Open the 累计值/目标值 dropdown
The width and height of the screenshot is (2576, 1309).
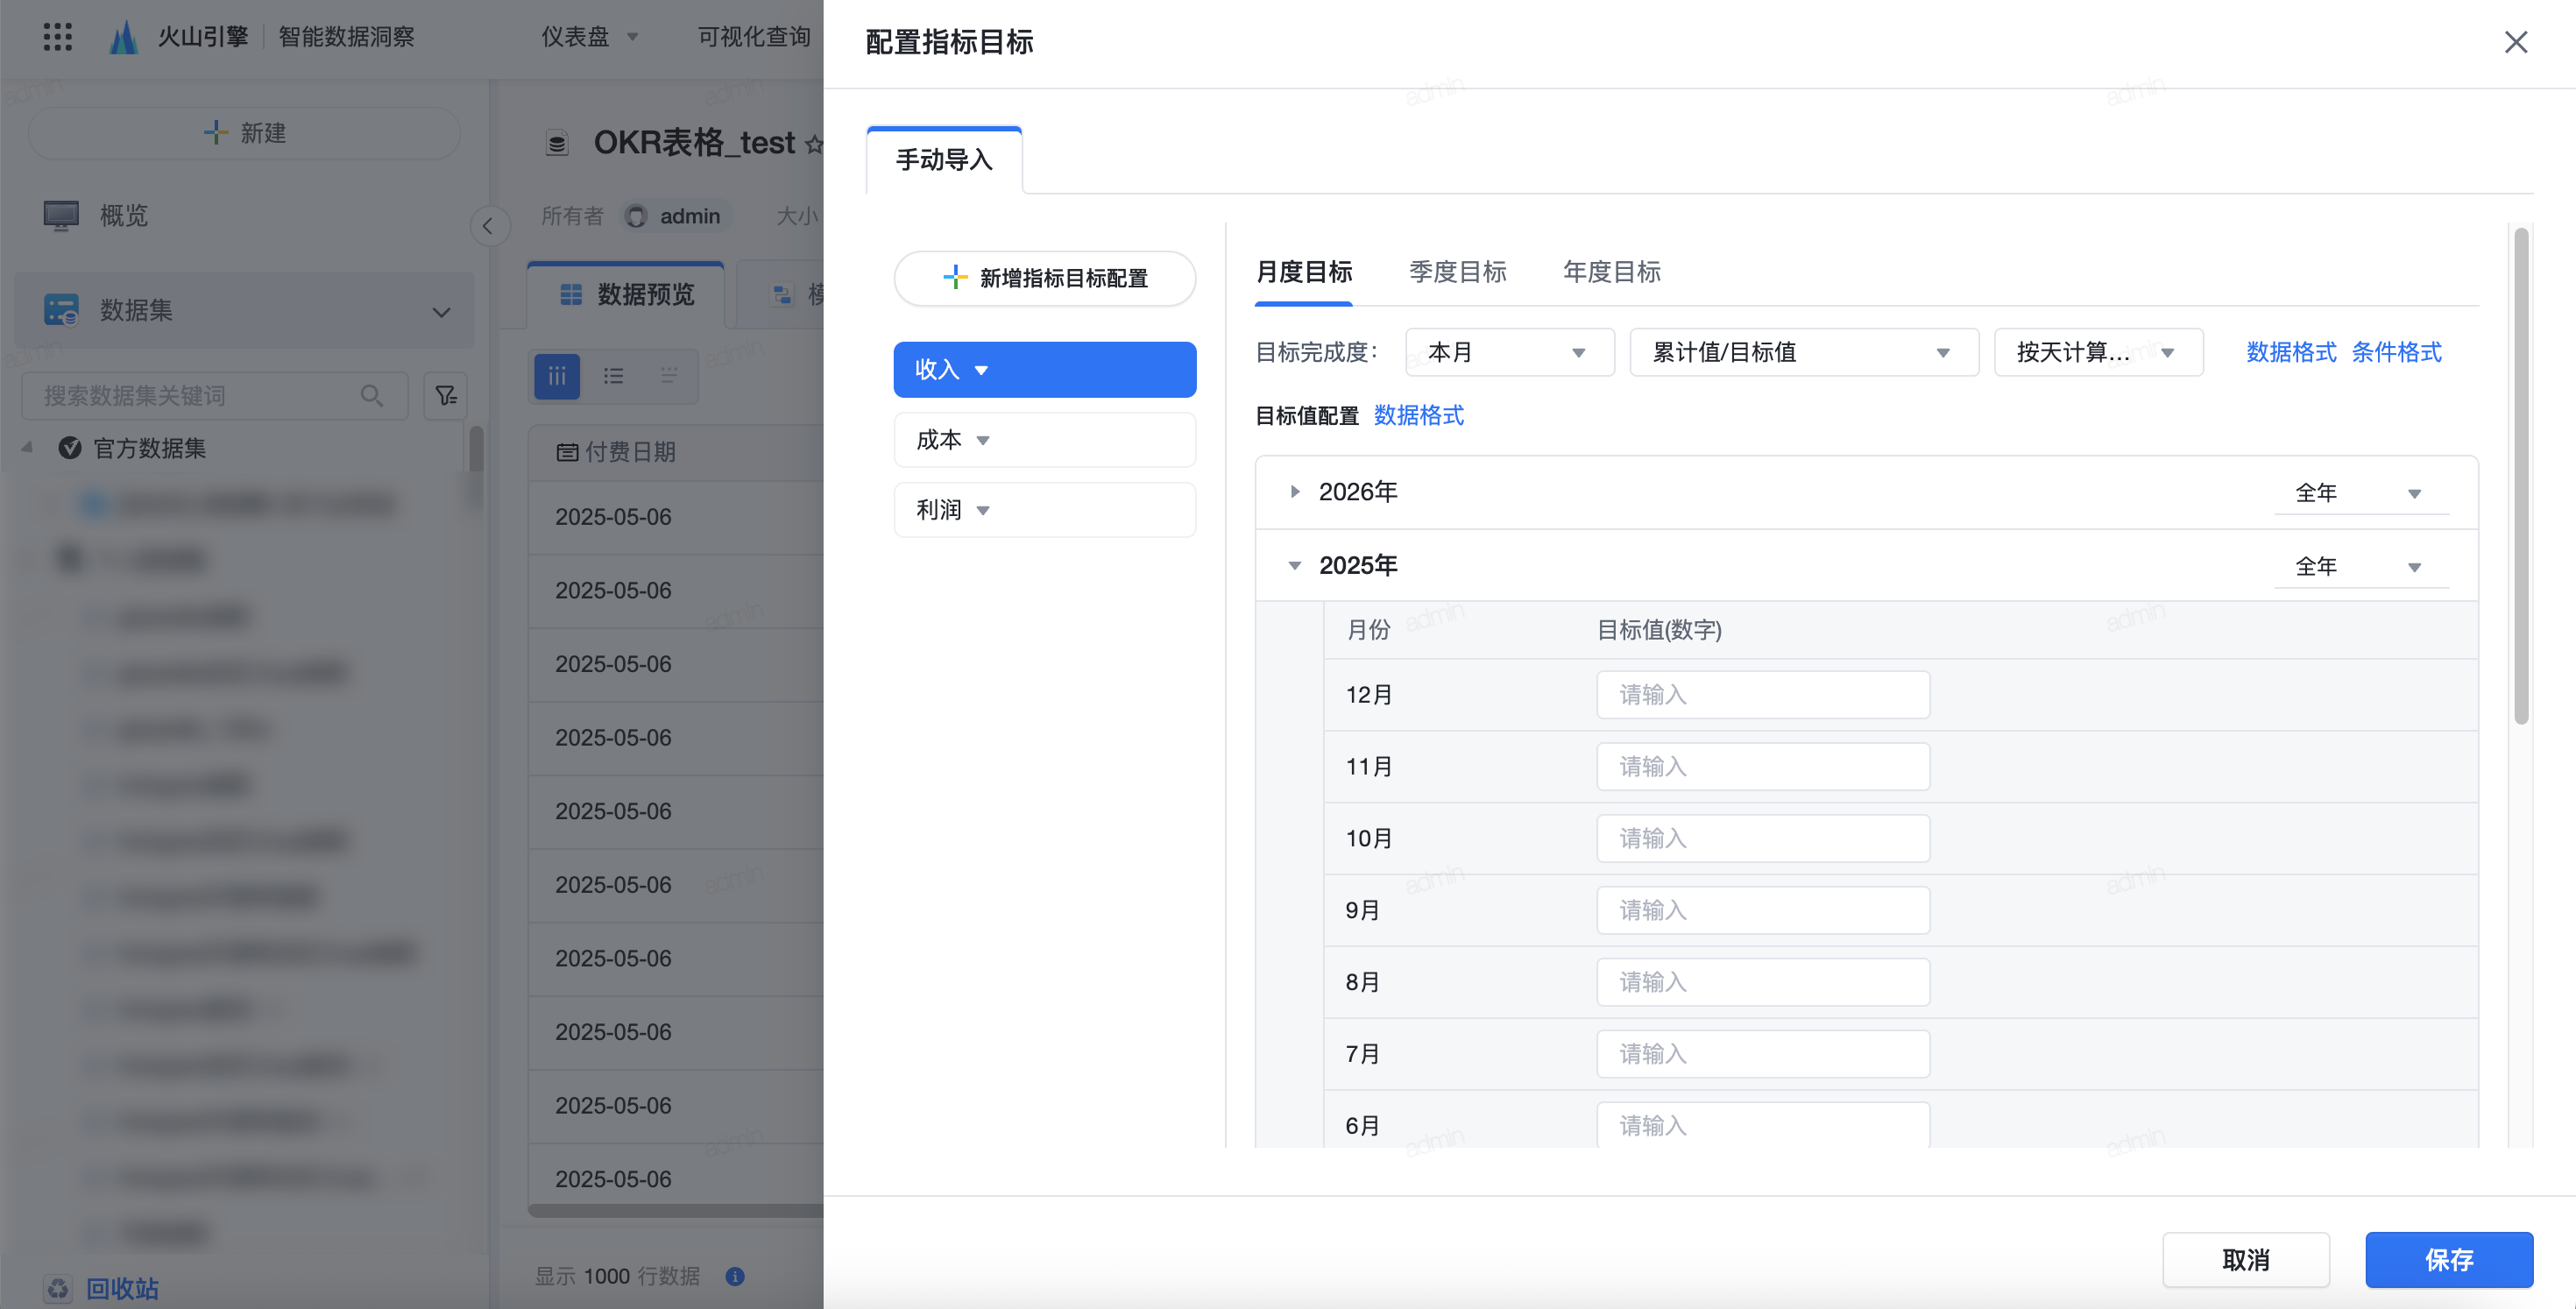[1804, 352]
